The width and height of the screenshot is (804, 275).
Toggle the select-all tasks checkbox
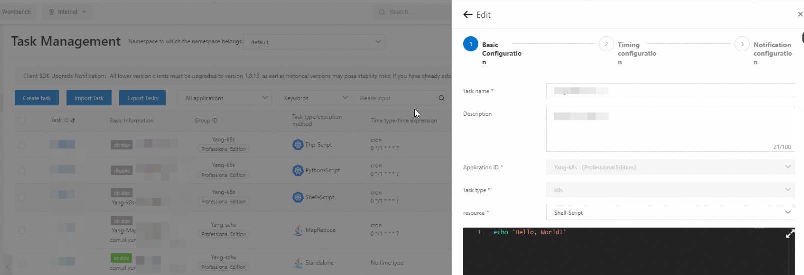22,120
